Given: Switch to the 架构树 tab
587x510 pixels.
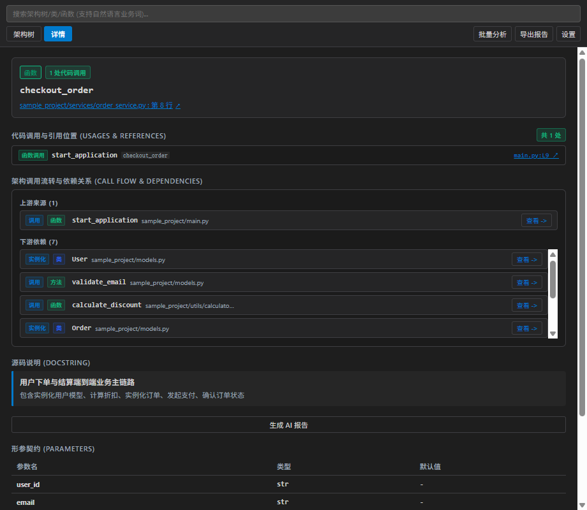Looking at the screenshot, I should click(24, 34).
